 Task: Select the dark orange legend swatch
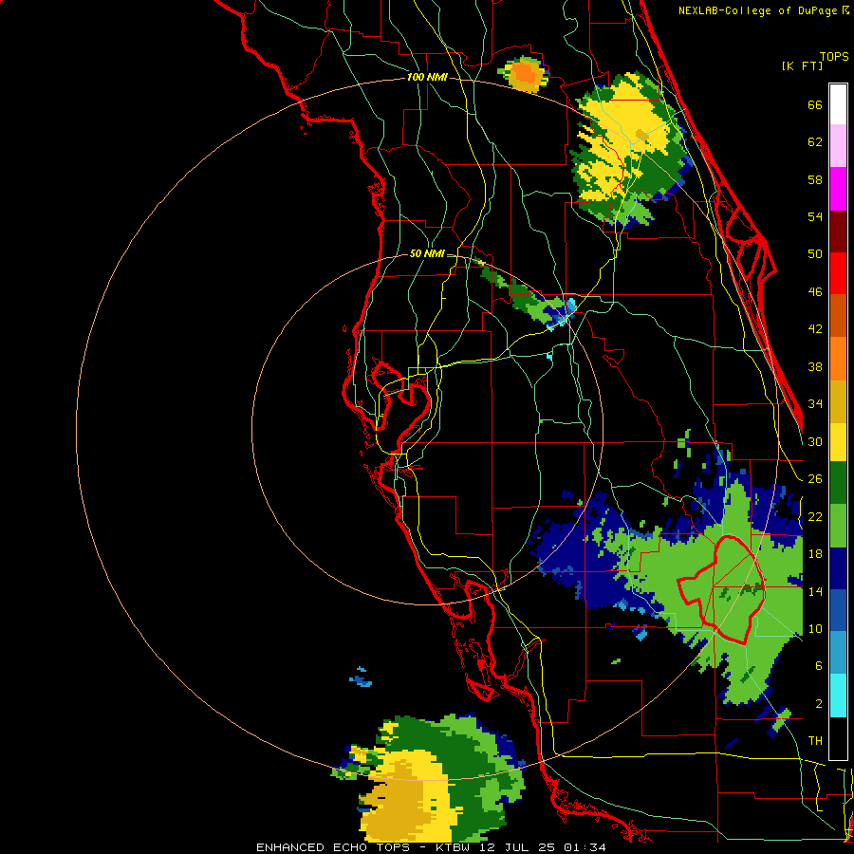(x=838, y=316)
